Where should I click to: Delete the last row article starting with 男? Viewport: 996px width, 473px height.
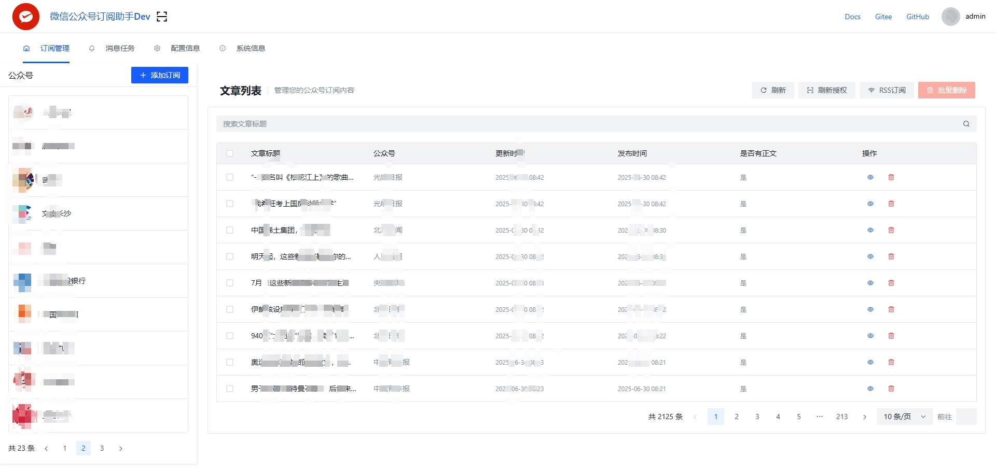[891, 389]
